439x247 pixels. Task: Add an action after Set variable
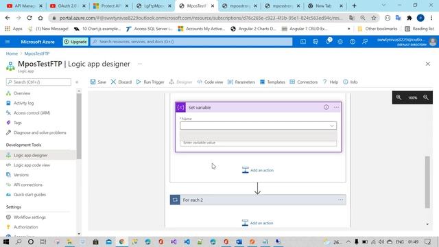258,170
